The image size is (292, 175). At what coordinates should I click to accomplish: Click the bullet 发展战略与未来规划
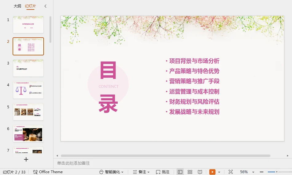pyautogui.click(x=194, y=112)
